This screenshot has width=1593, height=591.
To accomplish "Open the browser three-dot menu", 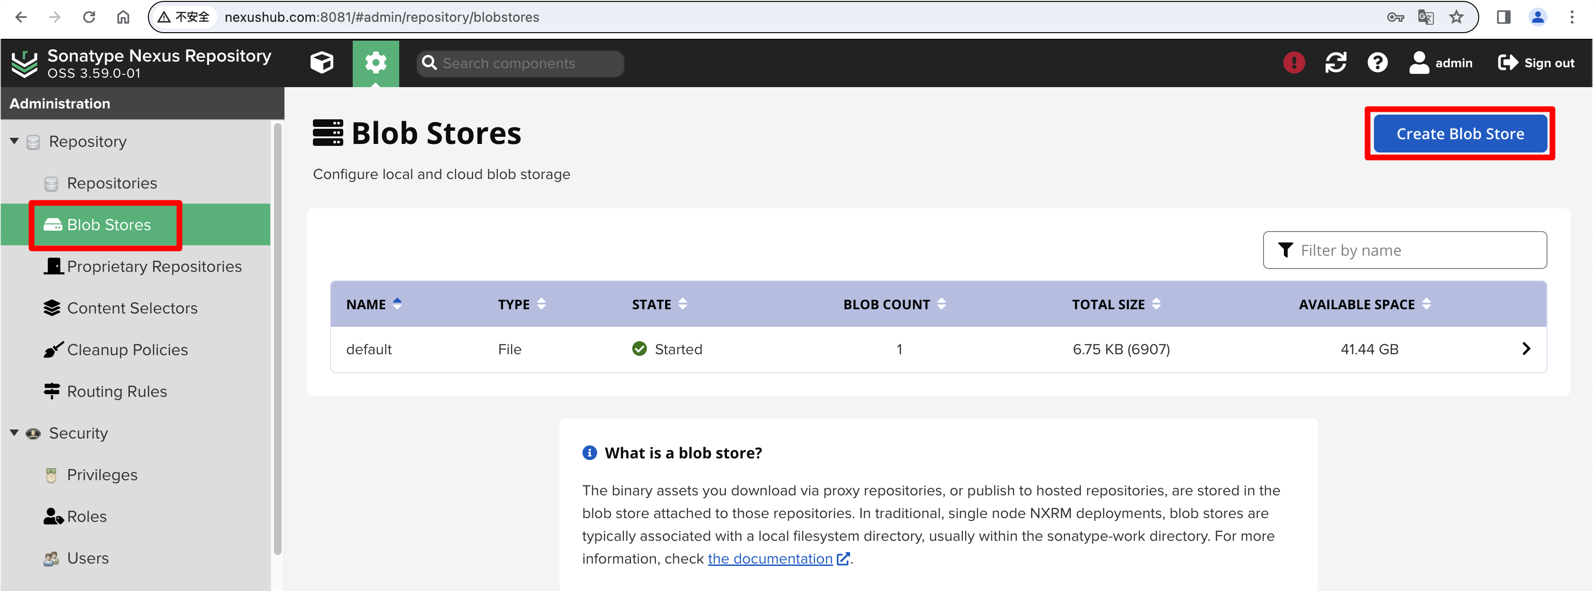I will [x=1572, y=18].
